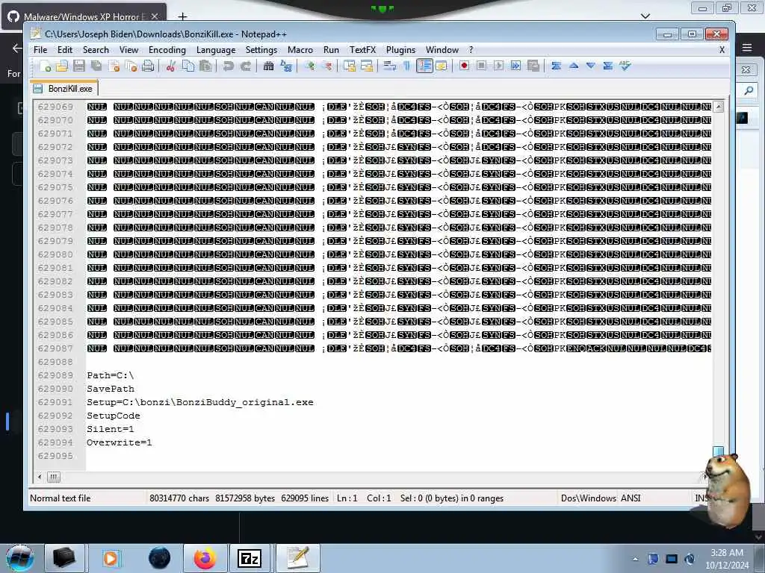Click the Open file toolbar icon
The height and width of the screenshot is (573, 765).
coord(62,66)
